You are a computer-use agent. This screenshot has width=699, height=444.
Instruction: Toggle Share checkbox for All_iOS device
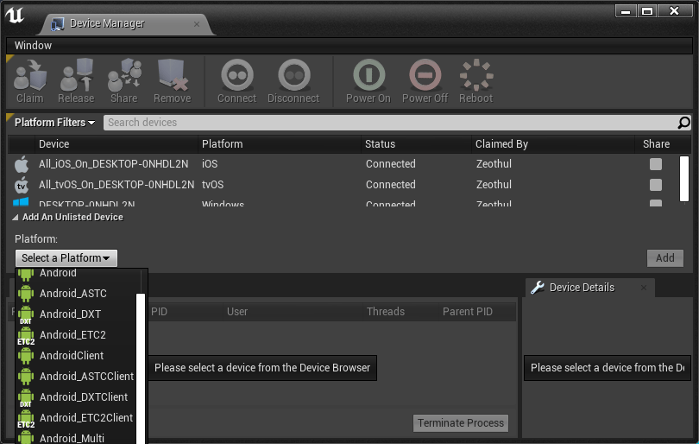[x=656, y=164]
